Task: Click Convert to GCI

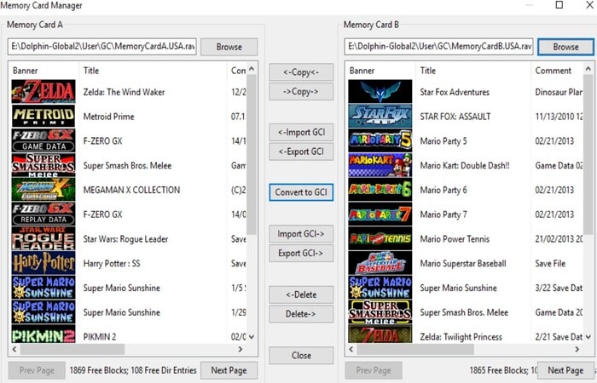Action: click(301, 192)
